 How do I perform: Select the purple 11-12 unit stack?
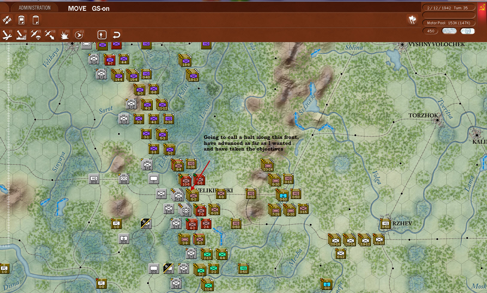pos(162,104)
